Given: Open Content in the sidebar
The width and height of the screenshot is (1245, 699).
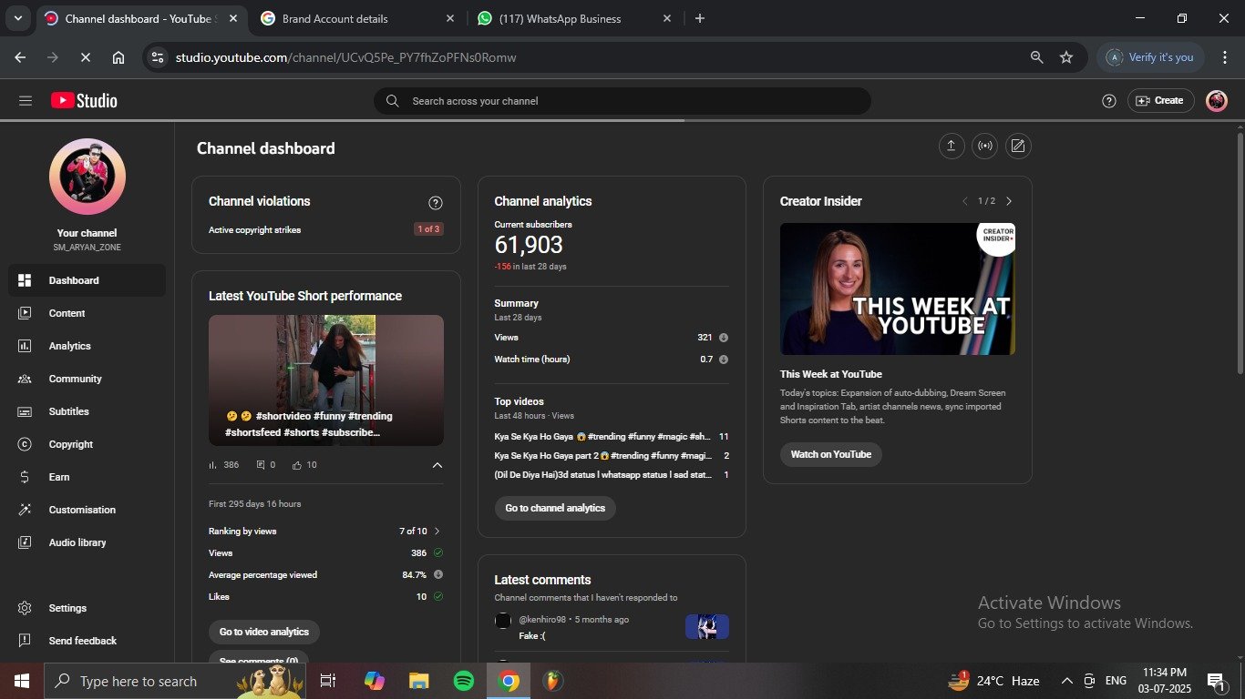Looking at the screenshot, I should pyautogui.click(x=87, y=313).
